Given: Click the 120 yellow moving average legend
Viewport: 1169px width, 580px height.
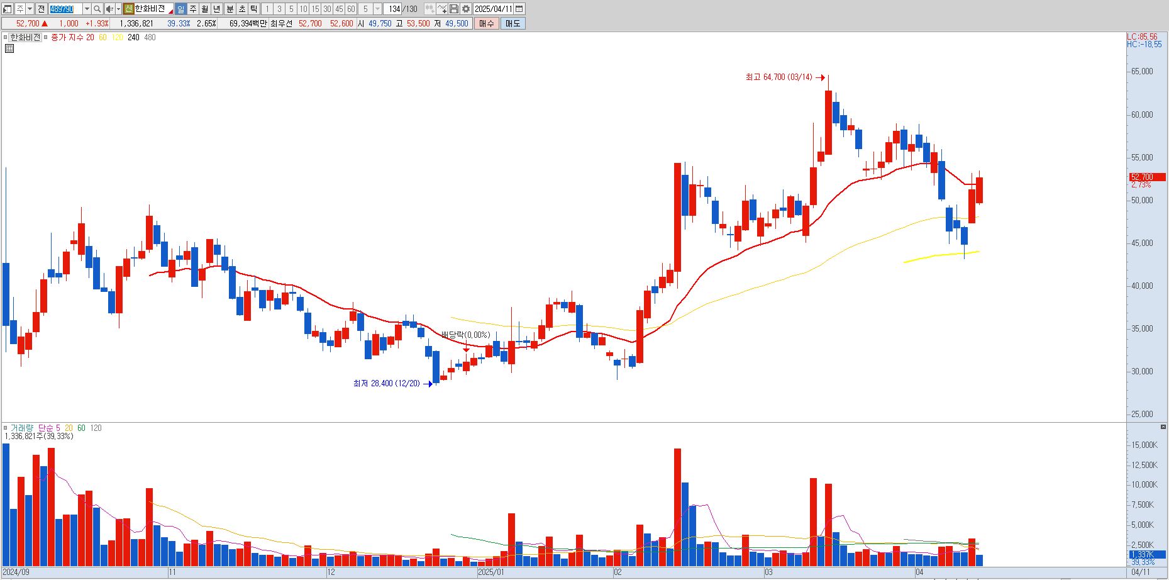Looking at the screenshot, I should click(118, 37).
